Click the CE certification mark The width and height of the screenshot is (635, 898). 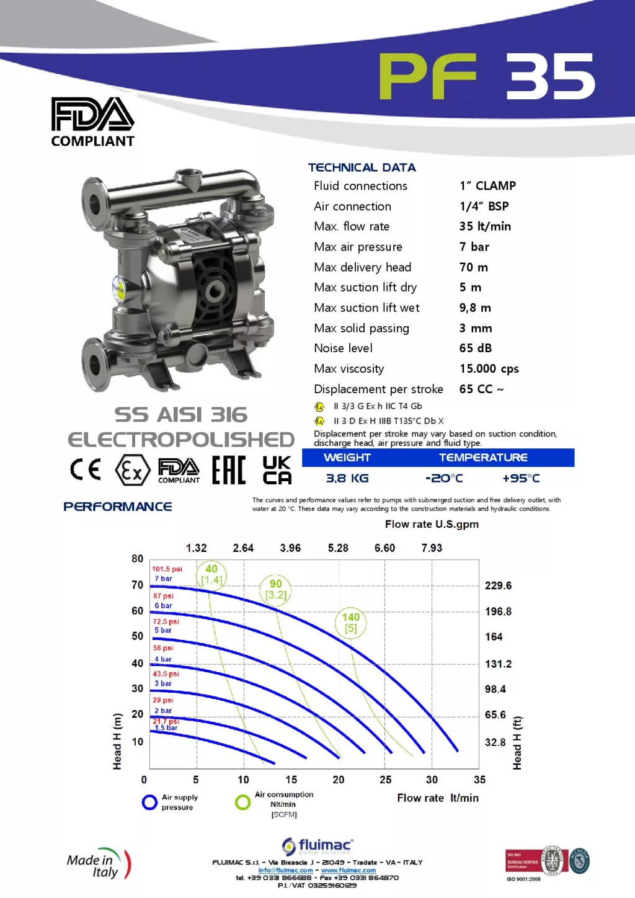pyautogui.click(x=86, y=469)
